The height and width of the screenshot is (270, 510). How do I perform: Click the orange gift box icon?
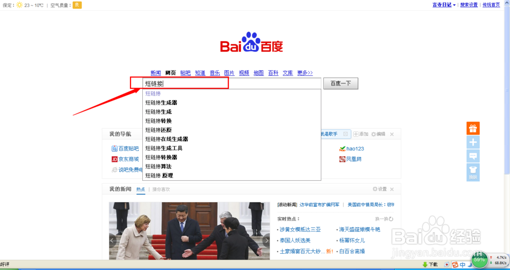pos(473,128)
